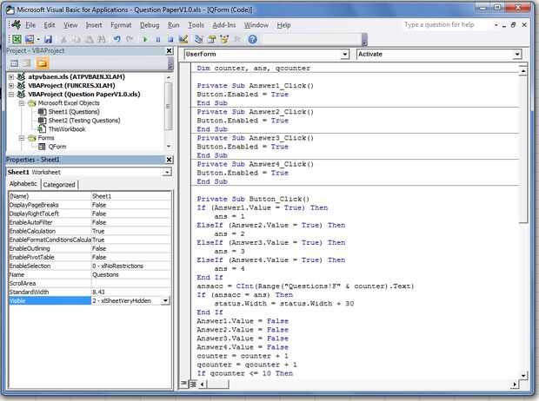Viewport: 539px width, 401px height.
Task: Run the macro with the green play icon
Action: coord(144,40)
